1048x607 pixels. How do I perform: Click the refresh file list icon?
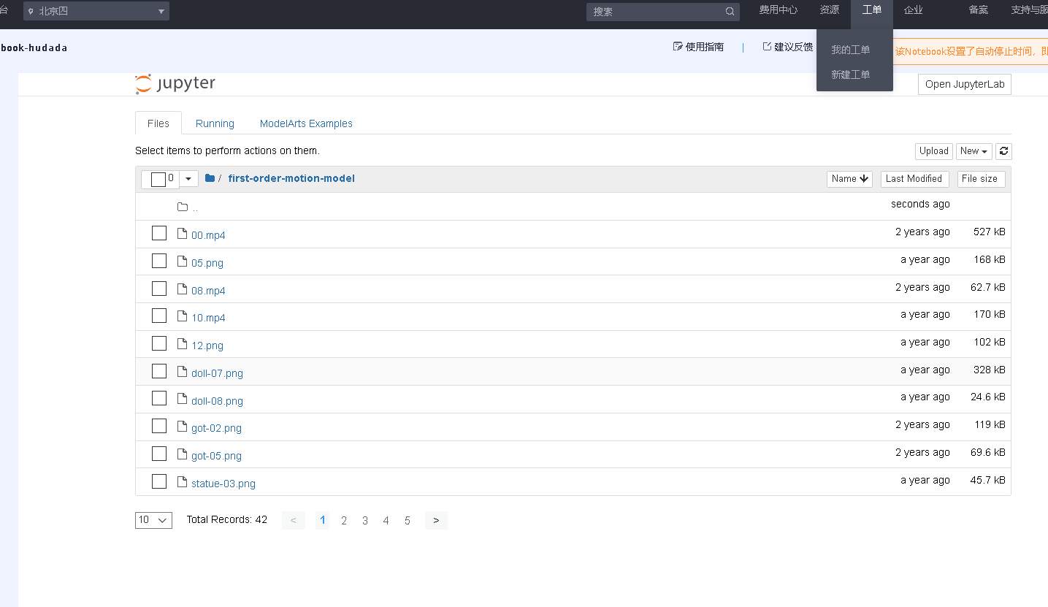click(1004, 151)
